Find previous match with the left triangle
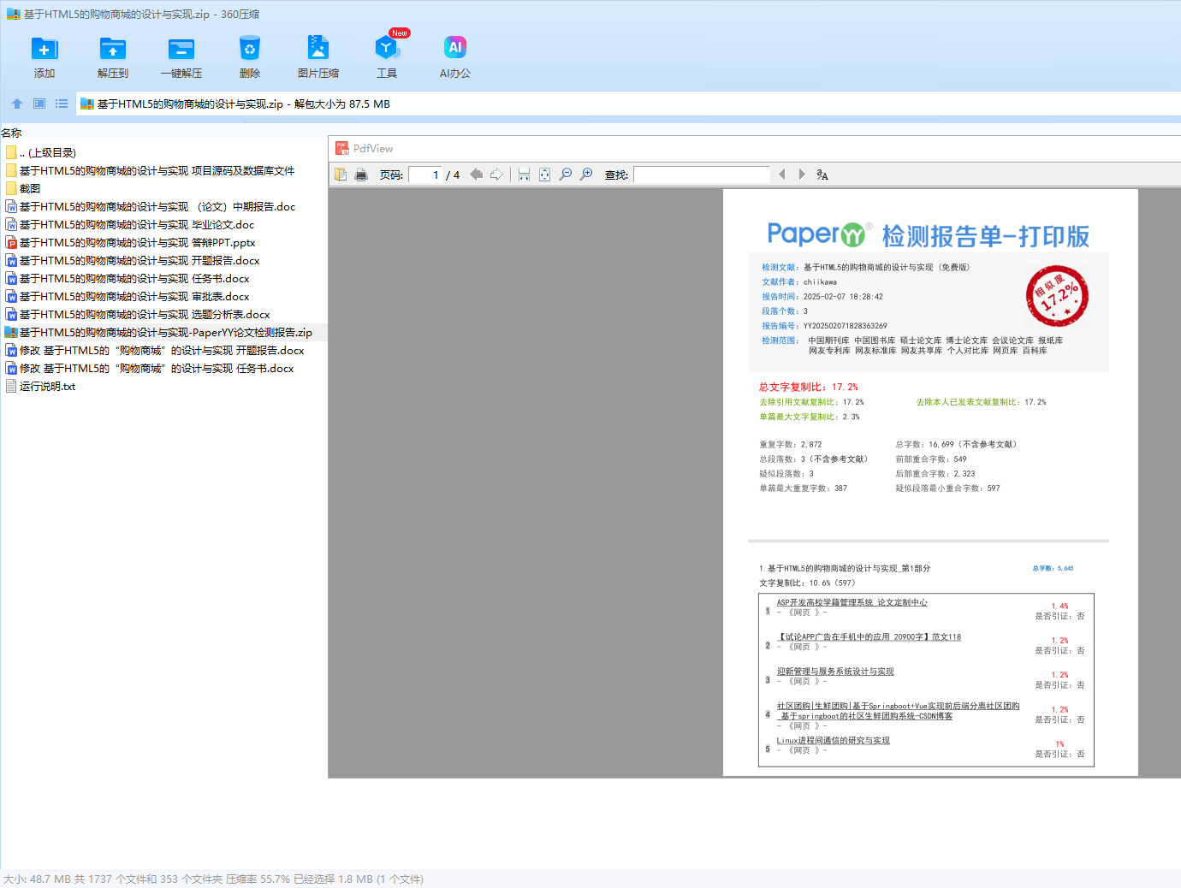 [x=781, y=175]
